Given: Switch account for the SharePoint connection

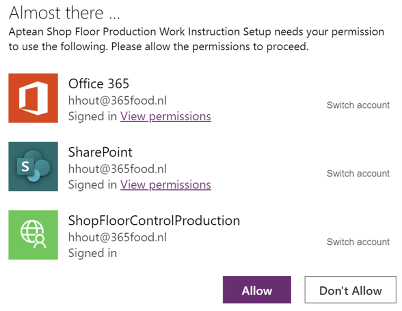Looking at the screenshot, I should (x=358, y=173).
